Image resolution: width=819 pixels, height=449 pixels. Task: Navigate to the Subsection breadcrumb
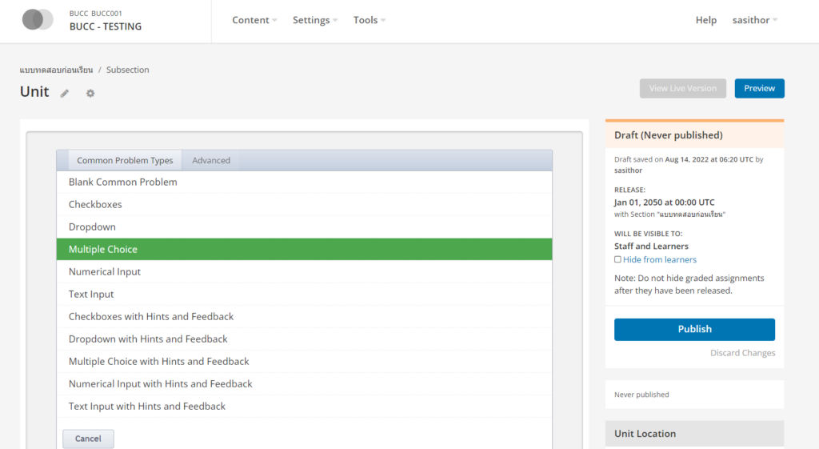pos(127,70)
